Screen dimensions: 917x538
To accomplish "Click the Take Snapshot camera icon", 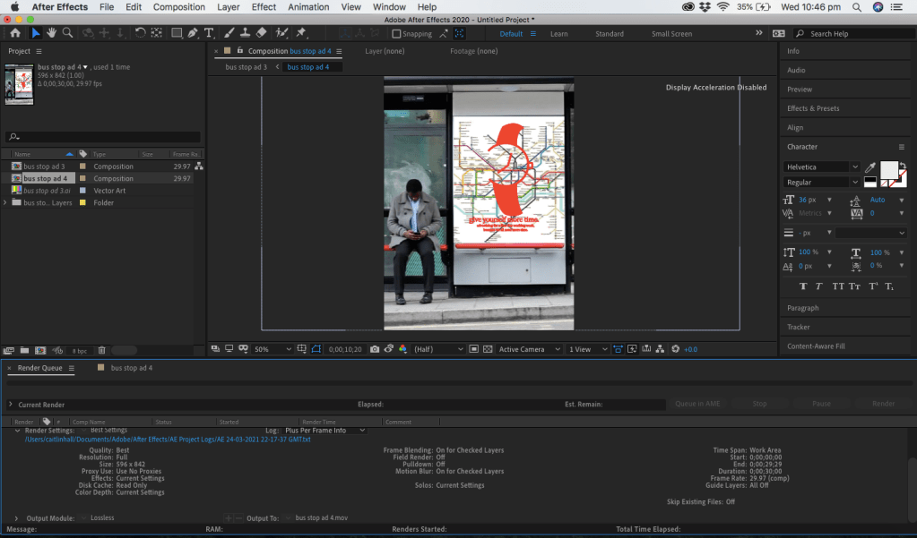I will (375, 349).
